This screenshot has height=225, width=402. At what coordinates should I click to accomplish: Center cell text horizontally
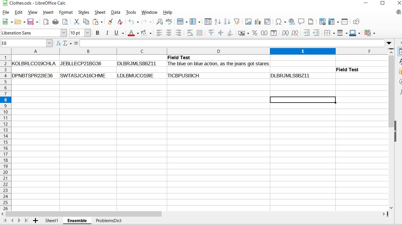pos(169,33)
